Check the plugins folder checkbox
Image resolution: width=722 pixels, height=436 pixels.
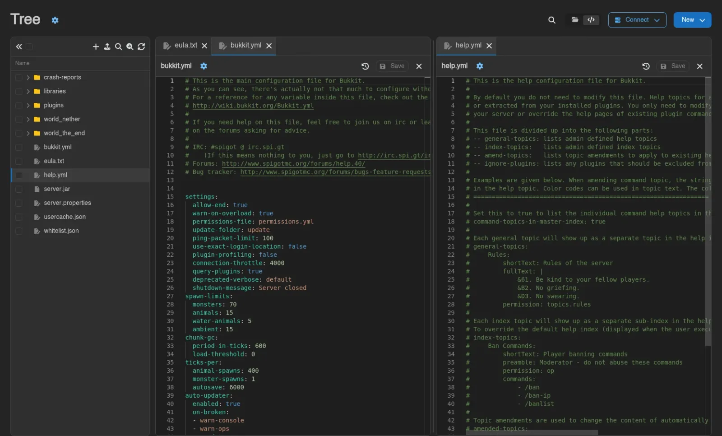(19, 106)
